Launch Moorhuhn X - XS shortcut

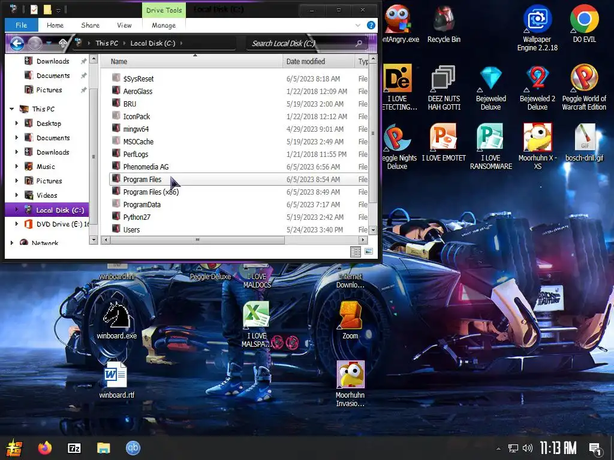(x=537, y=147)
